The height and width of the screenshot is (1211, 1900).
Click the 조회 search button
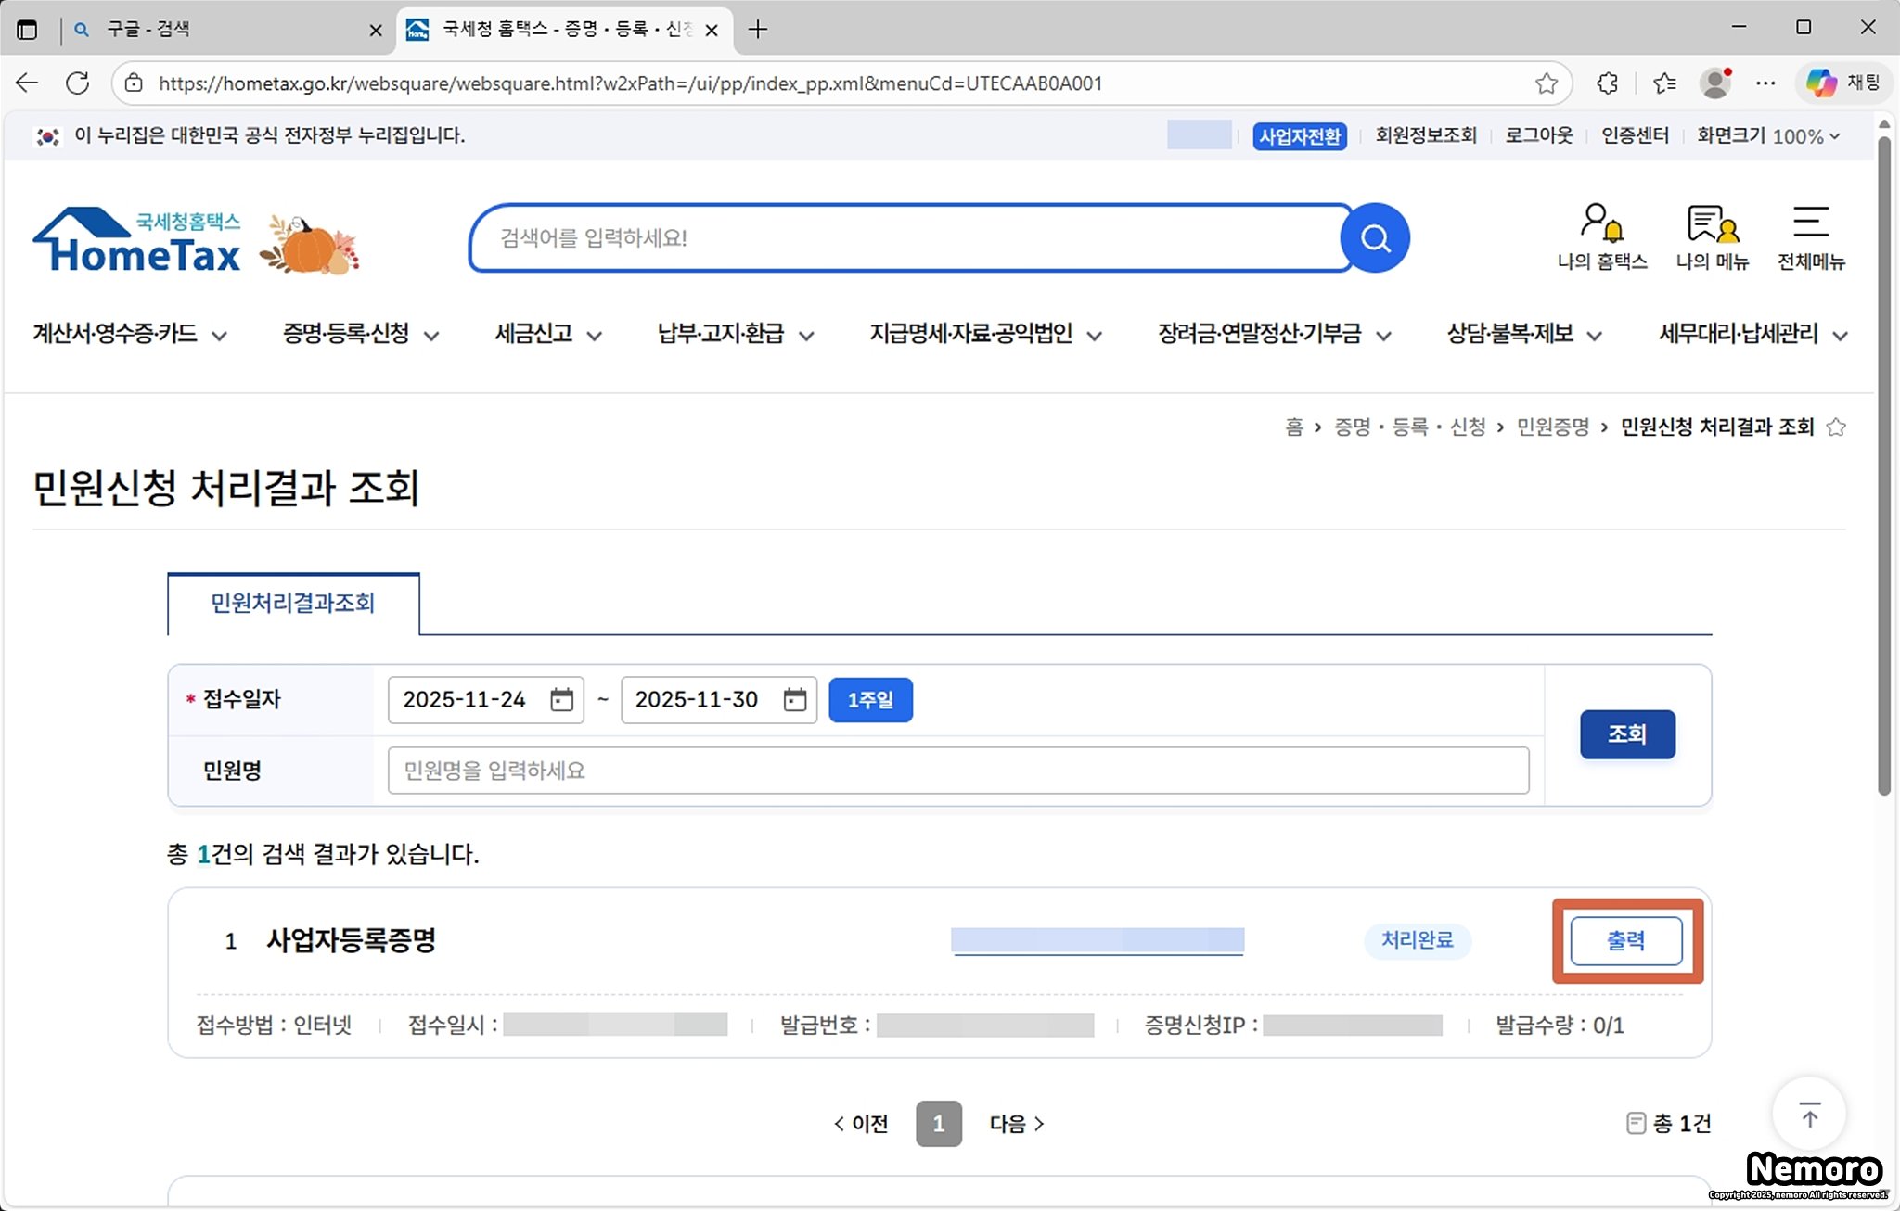[1626, 734]
